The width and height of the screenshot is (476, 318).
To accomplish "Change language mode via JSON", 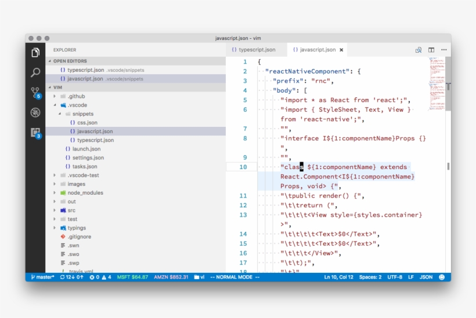I will [x=426, y=277].
